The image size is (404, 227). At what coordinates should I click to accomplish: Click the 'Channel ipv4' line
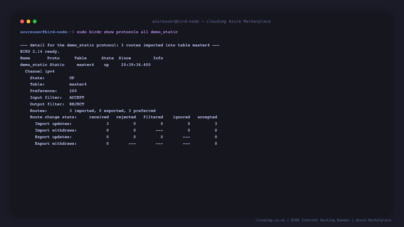(40, 71)
